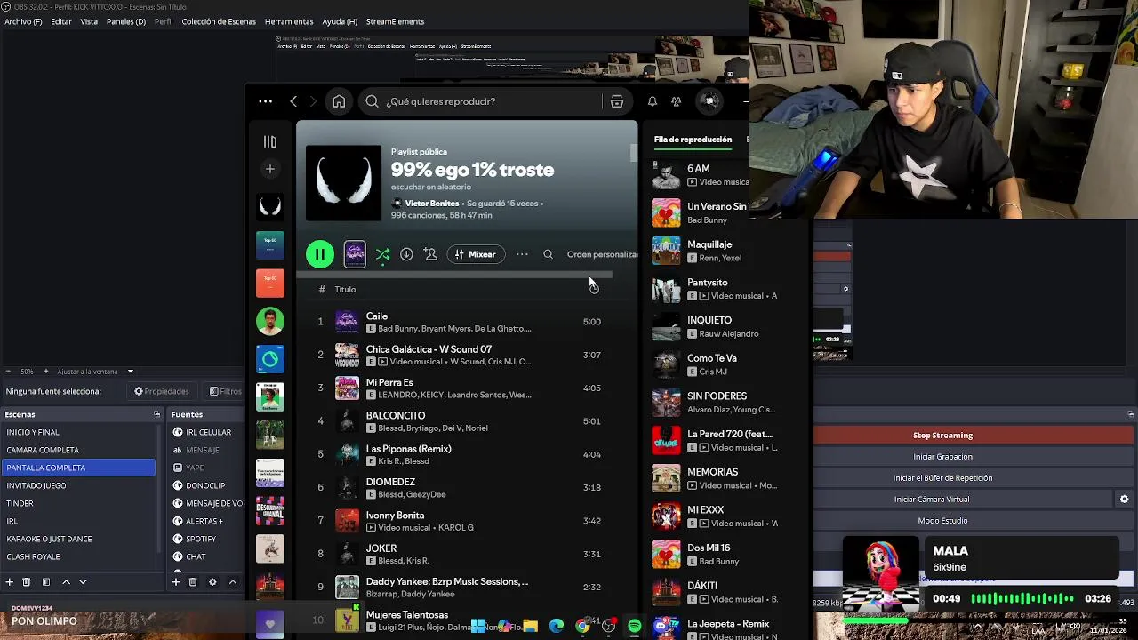The height and width of the screenshot is (640, 1138).
Task: Open more options for the playlist
Action: point(522,254)
